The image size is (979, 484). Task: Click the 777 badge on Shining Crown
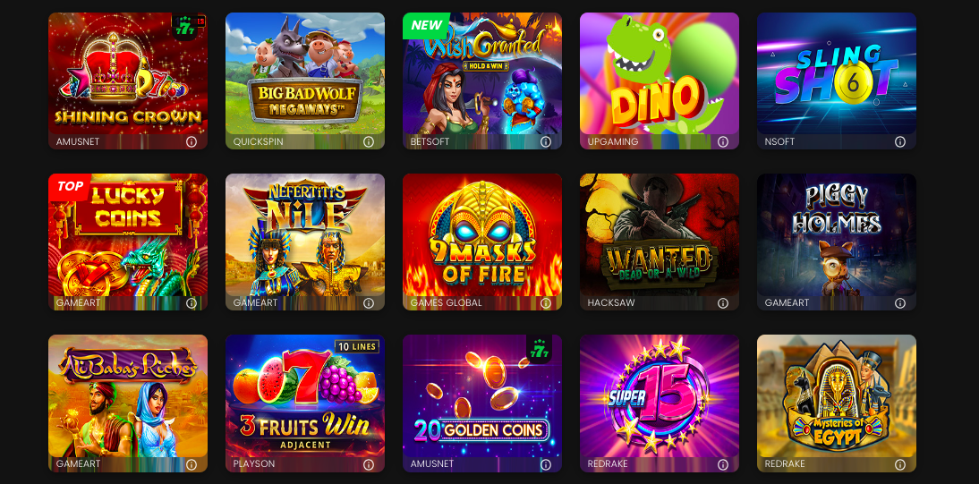click(x=184, y=28)
